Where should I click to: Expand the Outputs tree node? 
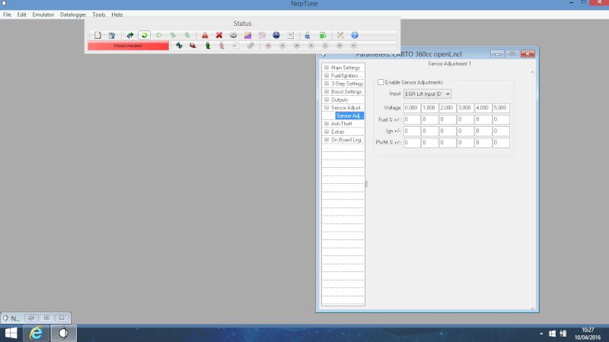[327, 100]
